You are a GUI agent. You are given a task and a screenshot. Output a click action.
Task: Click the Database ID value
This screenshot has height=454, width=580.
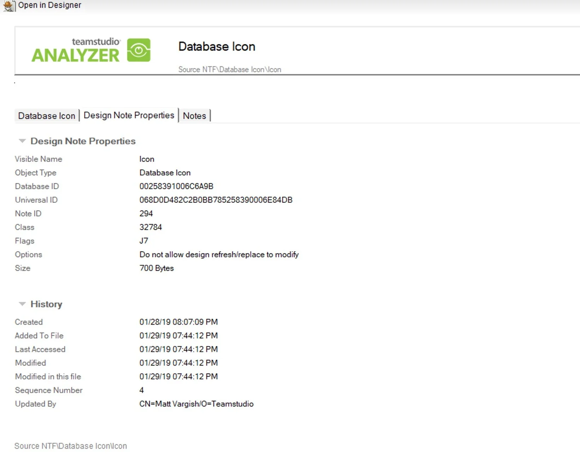tap(176, 186)
